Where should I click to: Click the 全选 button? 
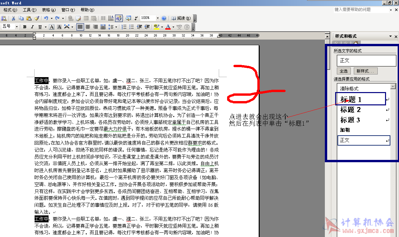click(x=343, y=71)
